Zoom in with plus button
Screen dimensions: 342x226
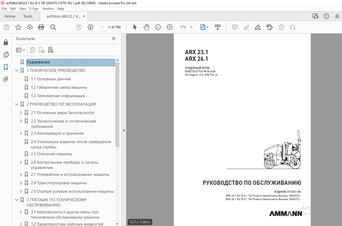point(170,27)
